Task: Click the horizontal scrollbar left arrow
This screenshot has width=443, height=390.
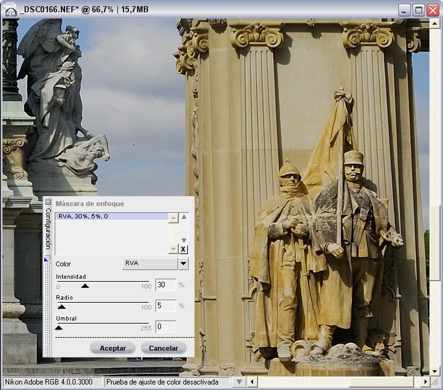Action: click(253, 382)
